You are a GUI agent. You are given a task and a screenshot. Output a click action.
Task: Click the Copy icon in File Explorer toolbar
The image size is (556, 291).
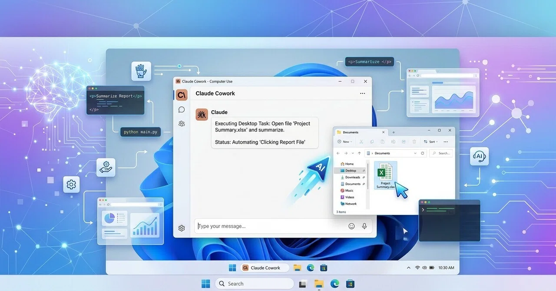coord(372,142)
